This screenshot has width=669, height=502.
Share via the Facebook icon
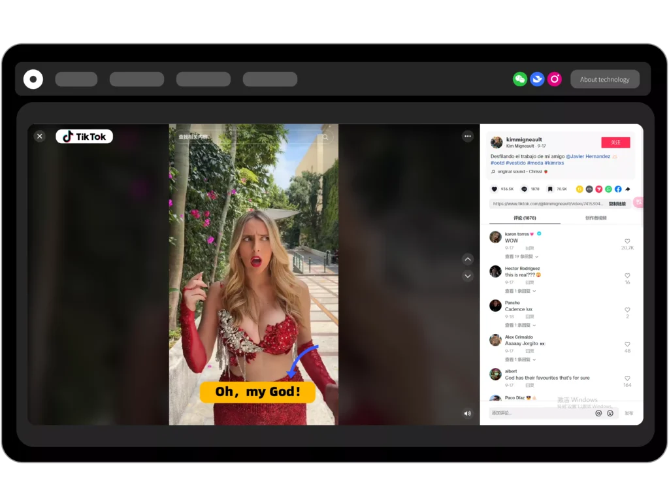[x=618, y=189]
